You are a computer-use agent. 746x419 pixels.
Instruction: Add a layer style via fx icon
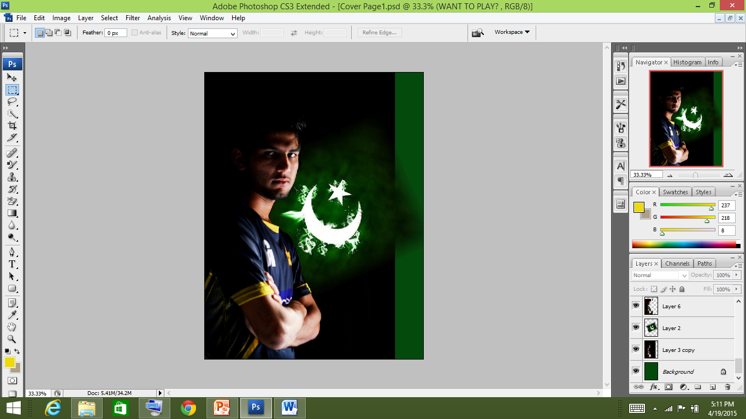point(653,387)
